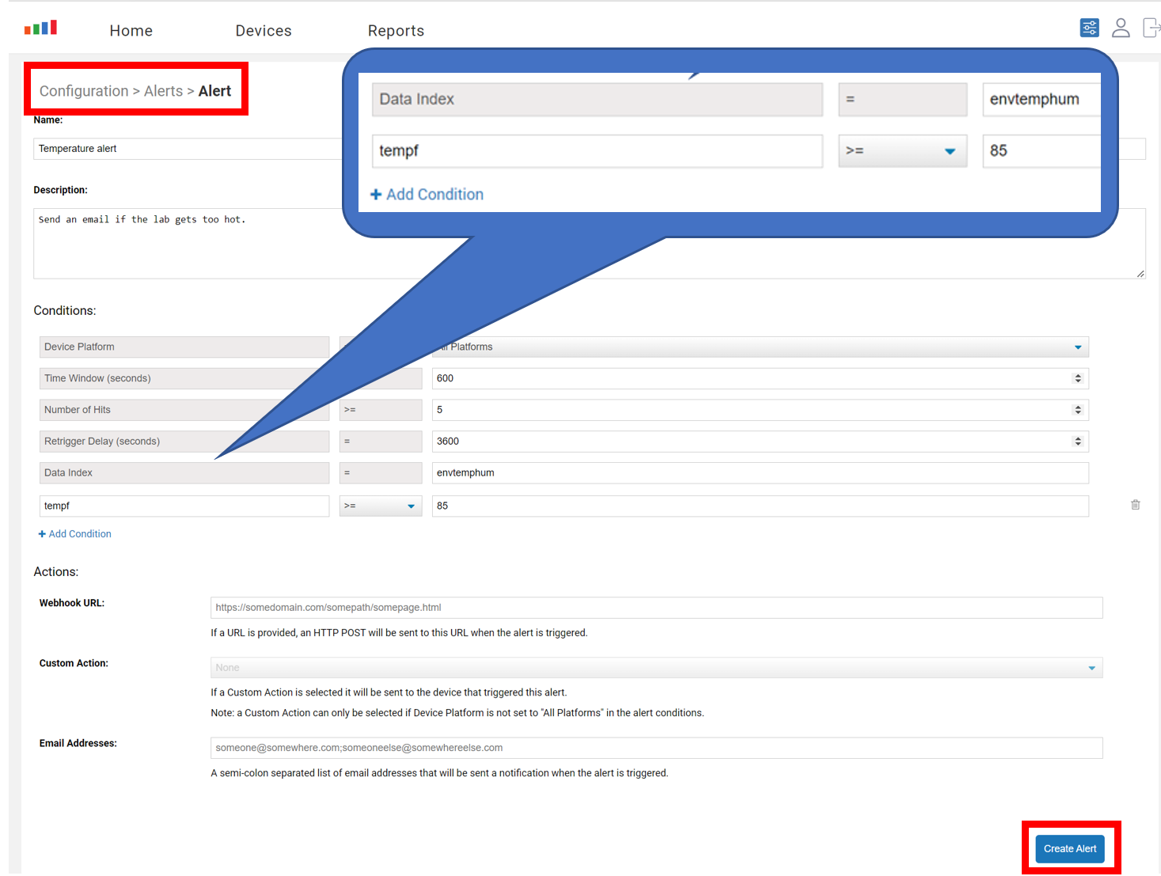
Task: Open the tempf operator >= dropdown
Action: pos(381,506)
